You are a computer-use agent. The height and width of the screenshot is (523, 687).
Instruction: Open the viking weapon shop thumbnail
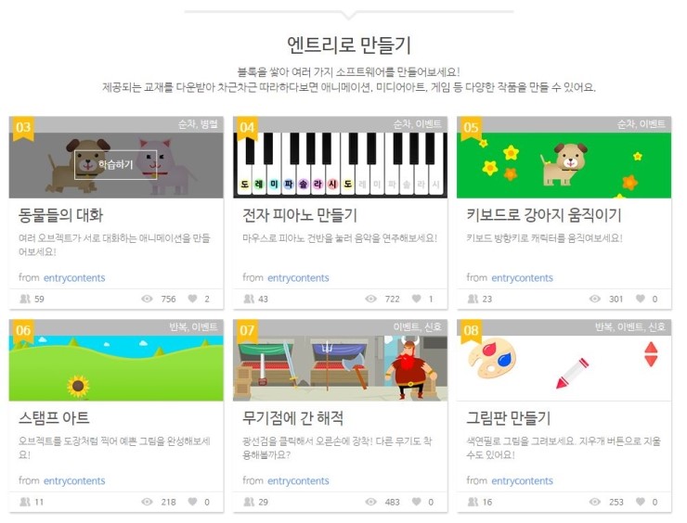[340, 368]
